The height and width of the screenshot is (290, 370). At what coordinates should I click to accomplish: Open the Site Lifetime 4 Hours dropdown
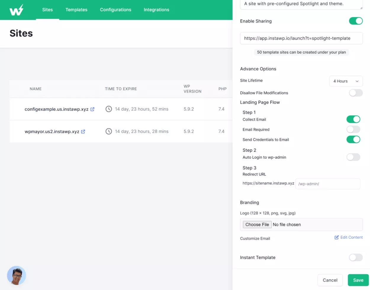tap(346, 81)
